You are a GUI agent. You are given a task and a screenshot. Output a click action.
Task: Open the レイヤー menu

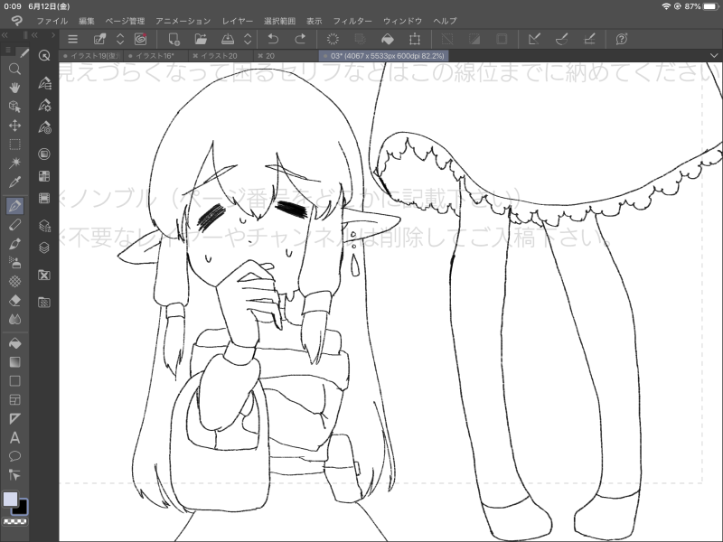238,21
